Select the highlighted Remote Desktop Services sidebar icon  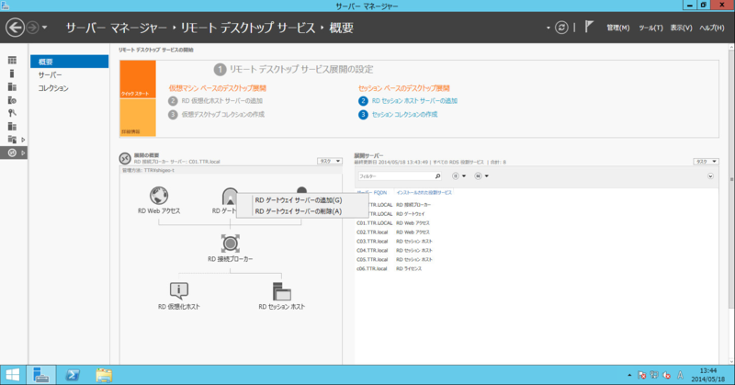coord(12,153)
